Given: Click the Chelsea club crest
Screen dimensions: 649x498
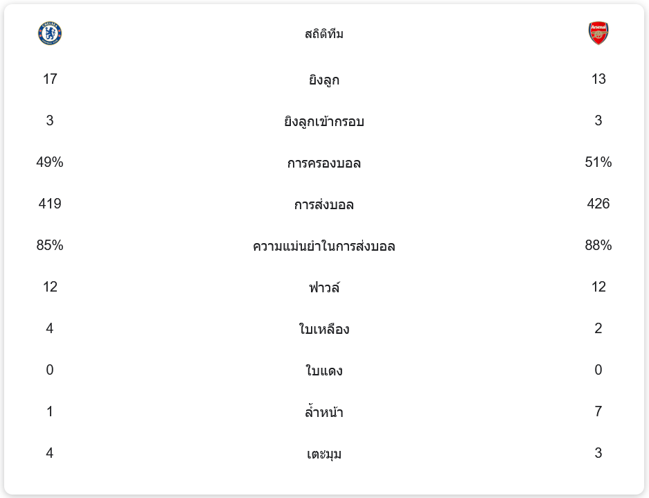Looking at the screenshot, I should click(x=50, y=33).
